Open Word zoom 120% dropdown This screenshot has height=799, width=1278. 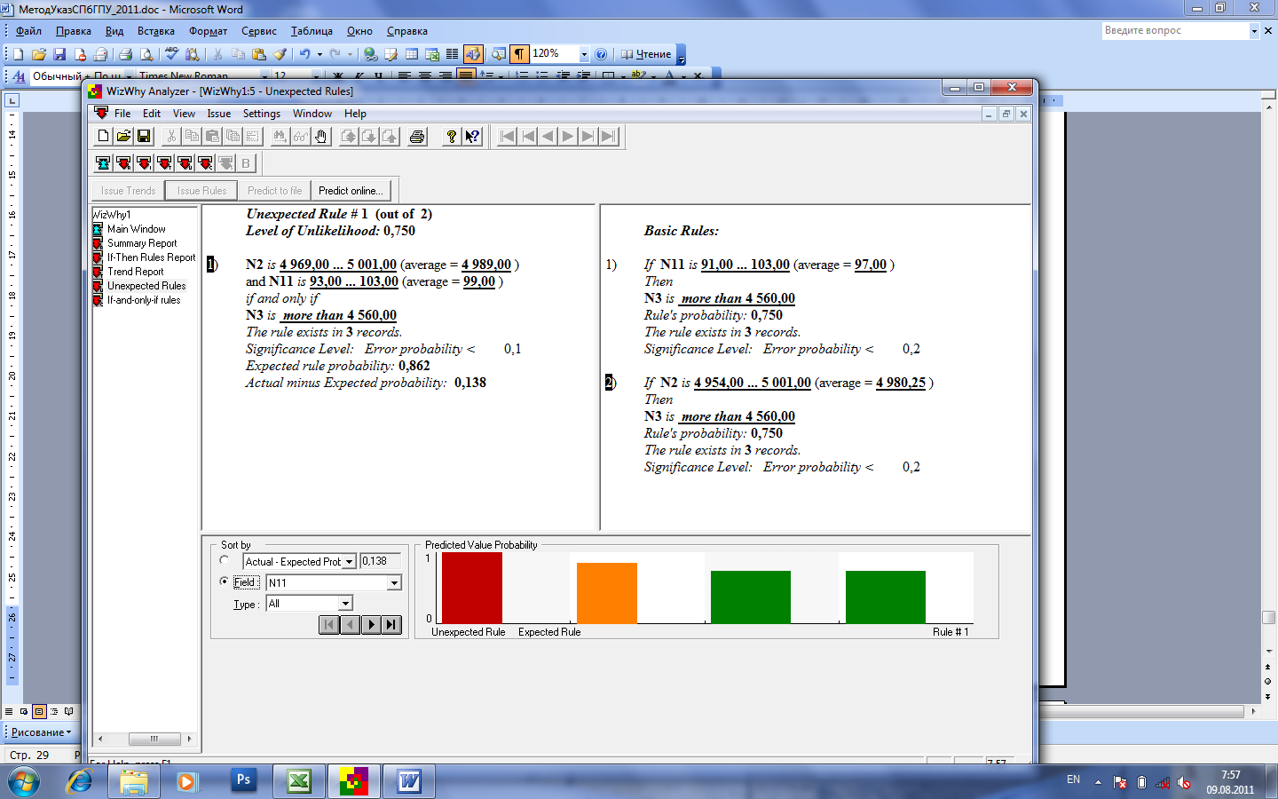click(584, 54)
